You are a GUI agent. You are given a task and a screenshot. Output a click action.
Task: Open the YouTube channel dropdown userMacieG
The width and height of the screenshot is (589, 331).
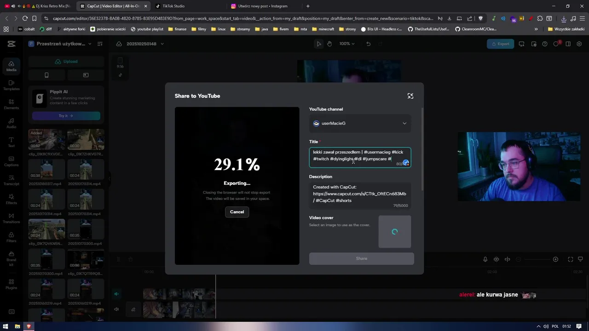click(x=360, y=123)
